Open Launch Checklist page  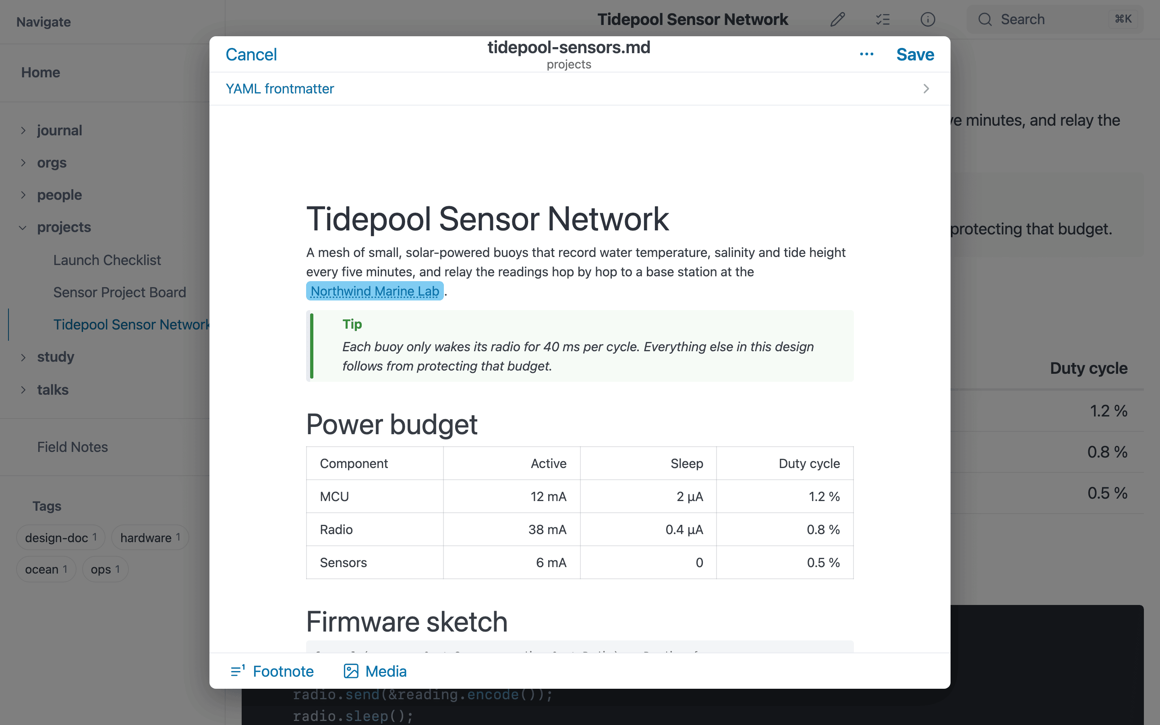click(x=107, y=260)
